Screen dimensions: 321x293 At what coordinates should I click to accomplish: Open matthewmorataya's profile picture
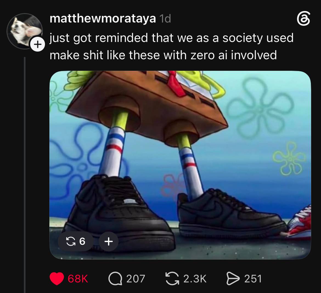pos(25,31)
